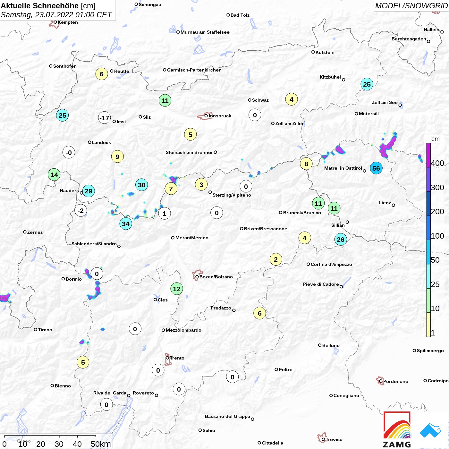Click the Aktuelle Schneehöhe [cm] title
The width and height of the screenshot is (449, 449).
pyautogui.click(x=48, y=6)
